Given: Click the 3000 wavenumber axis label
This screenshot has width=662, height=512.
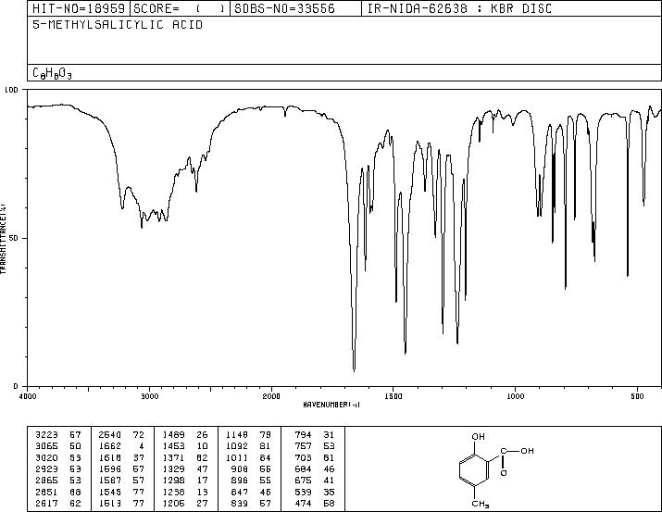Looking at the screenshot, I should point(150,396).
